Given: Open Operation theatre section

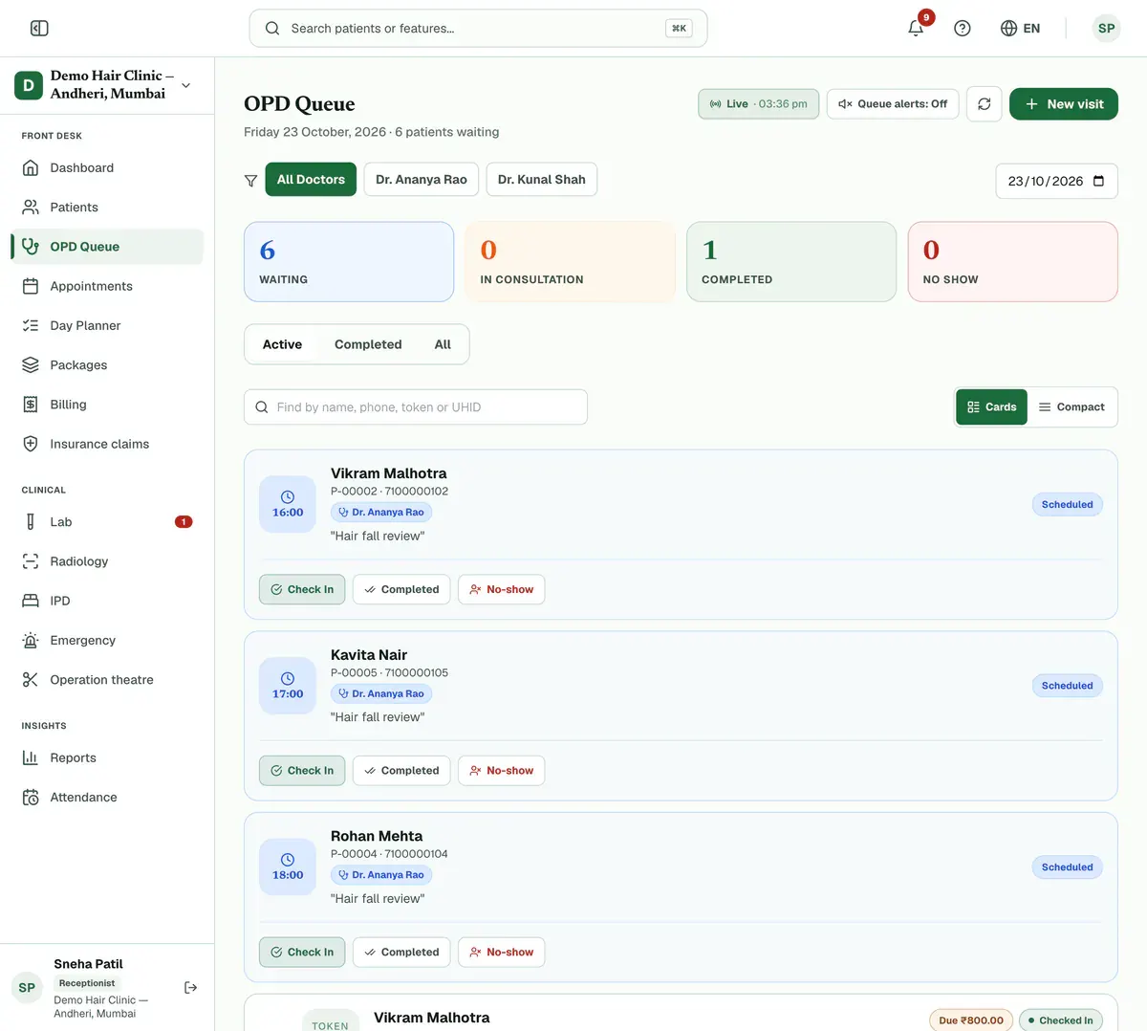Looking at the screenshot, I should point(107,680).
